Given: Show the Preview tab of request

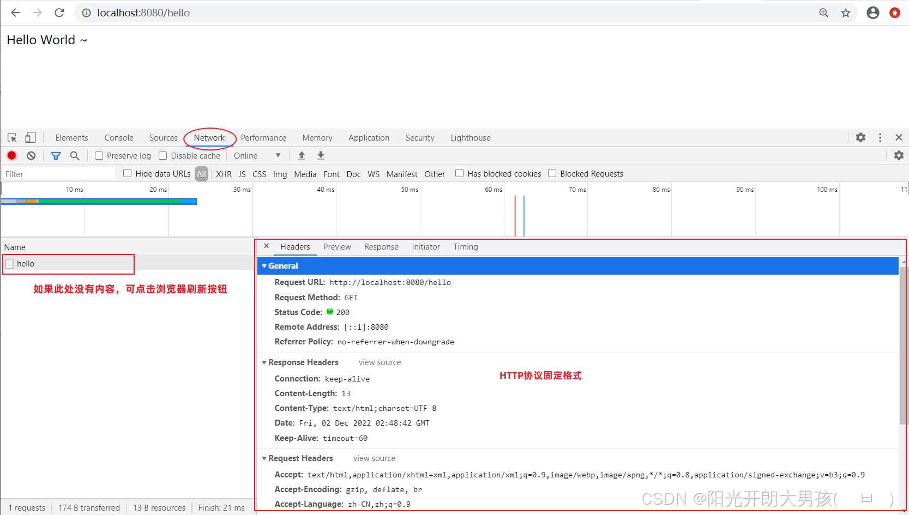Looking at the screenshot, I should click(x=337, y=247).
